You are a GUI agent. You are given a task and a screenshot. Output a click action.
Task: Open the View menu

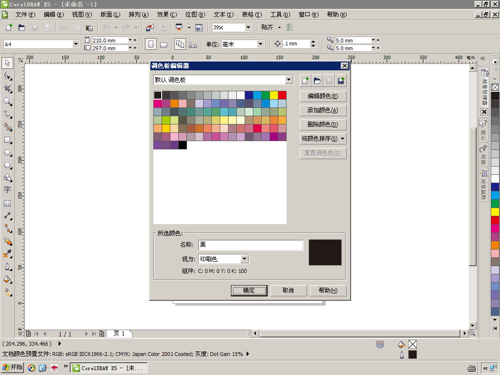(x=82, y=15)
